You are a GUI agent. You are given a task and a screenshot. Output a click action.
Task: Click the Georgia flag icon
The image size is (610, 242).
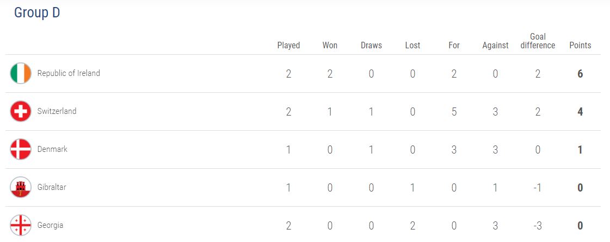21,225
